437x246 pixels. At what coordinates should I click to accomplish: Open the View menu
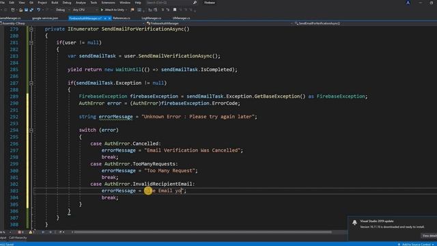(x=21, y=3)
